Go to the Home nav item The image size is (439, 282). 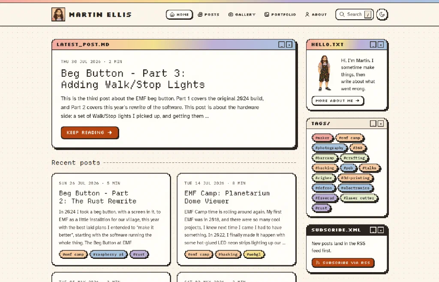(x=180, y=15)
